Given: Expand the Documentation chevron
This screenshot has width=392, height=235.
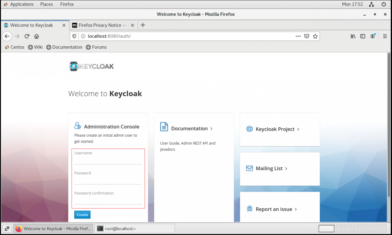Looking at the screenshot, I should pyautogui.click(x=211, y=128).
